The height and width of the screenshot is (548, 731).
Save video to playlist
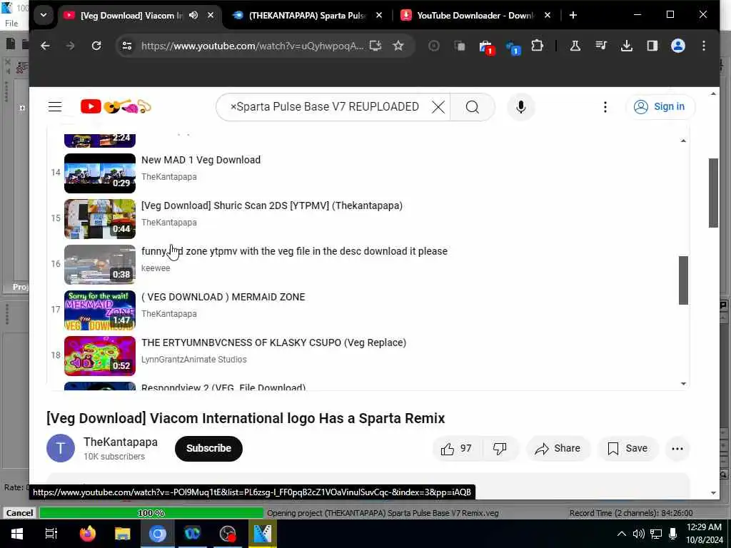[627, 448]
